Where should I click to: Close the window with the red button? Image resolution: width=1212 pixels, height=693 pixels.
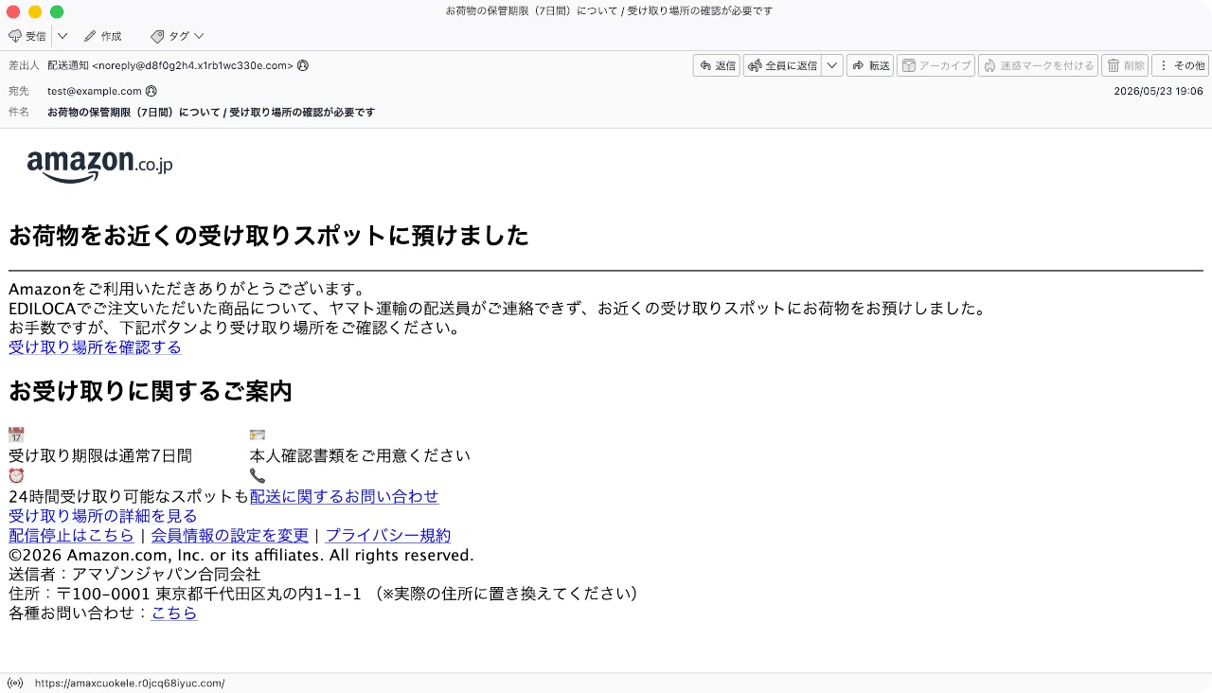[13, 11]
